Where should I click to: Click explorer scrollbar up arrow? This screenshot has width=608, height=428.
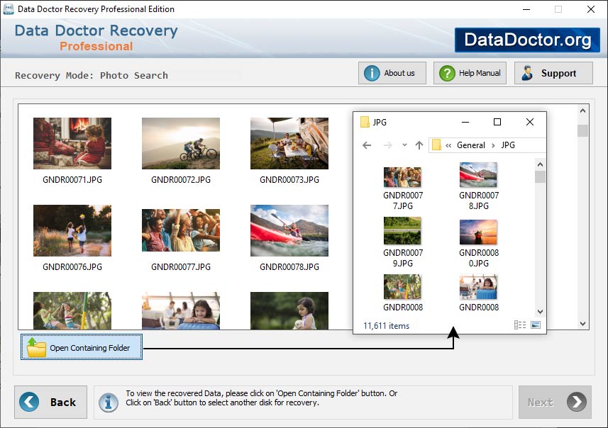tap(540, 164)
